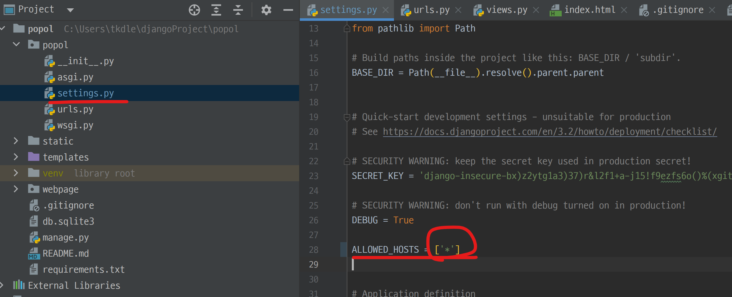Click the ignore-file icon beside .gitignore in tree
Viewport: 732px width, 297px height.
pos(34,206)
